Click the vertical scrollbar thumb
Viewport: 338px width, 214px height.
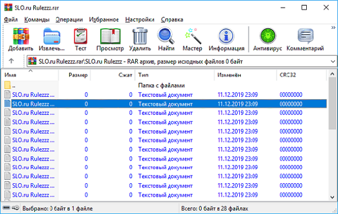click(x=332, y=104)
